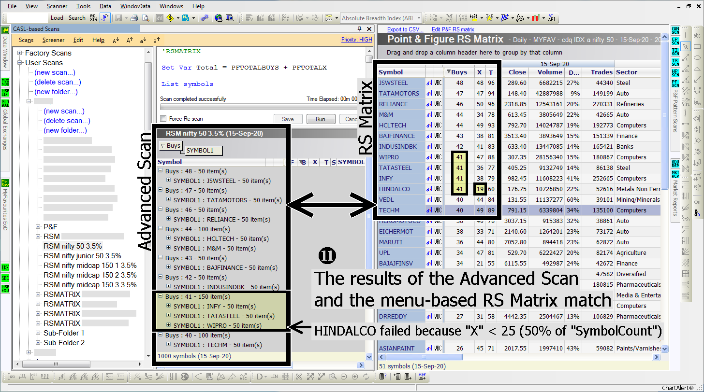The width and height of the screenshot is (704, 392).
Task: Click the MP circle icon in bottom toolbar
Action: pos(184,377)
